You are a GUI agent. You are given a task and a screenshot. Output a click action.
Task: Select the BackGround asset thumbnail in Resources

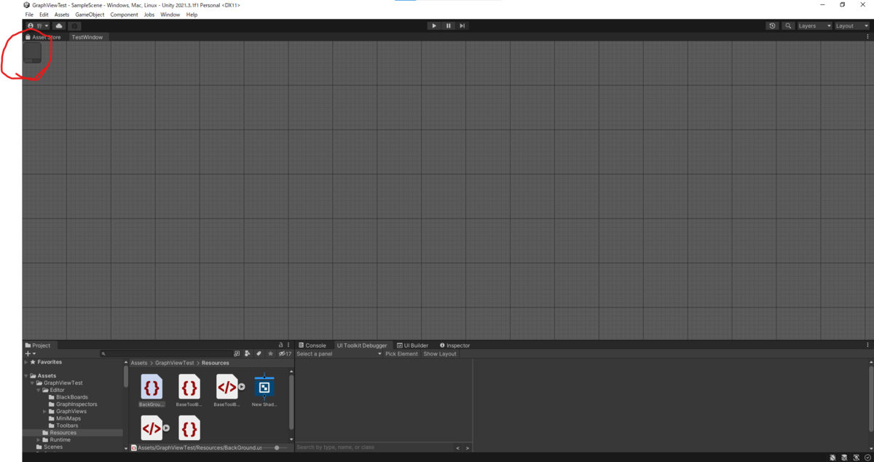click(151, 387)
